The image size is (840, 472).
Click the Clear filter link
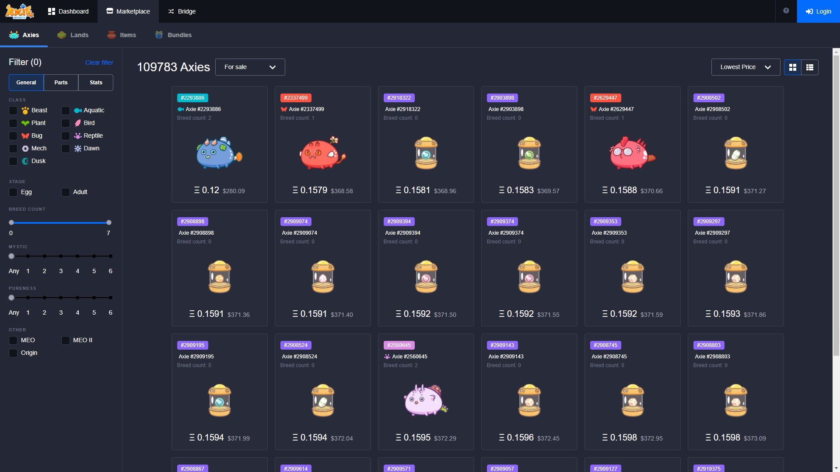[x=99, y=62]
